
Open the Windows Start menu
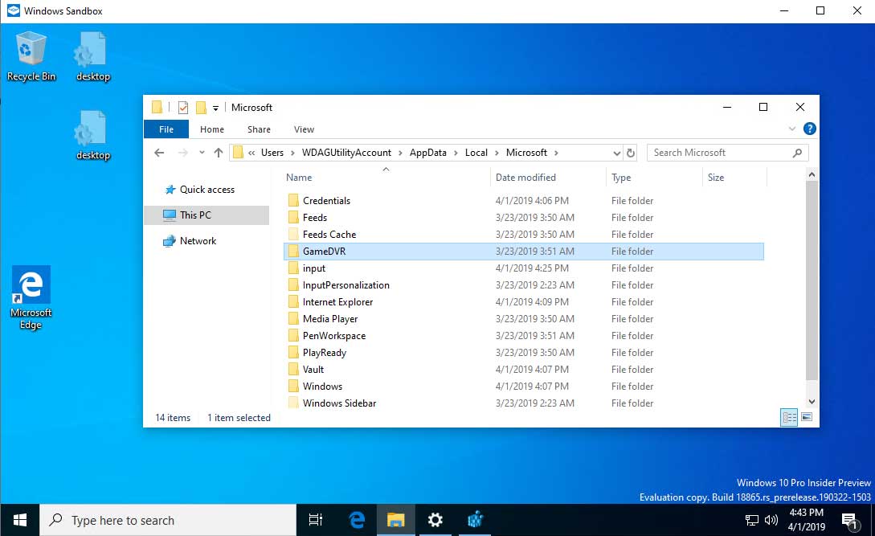click(19, 521)
